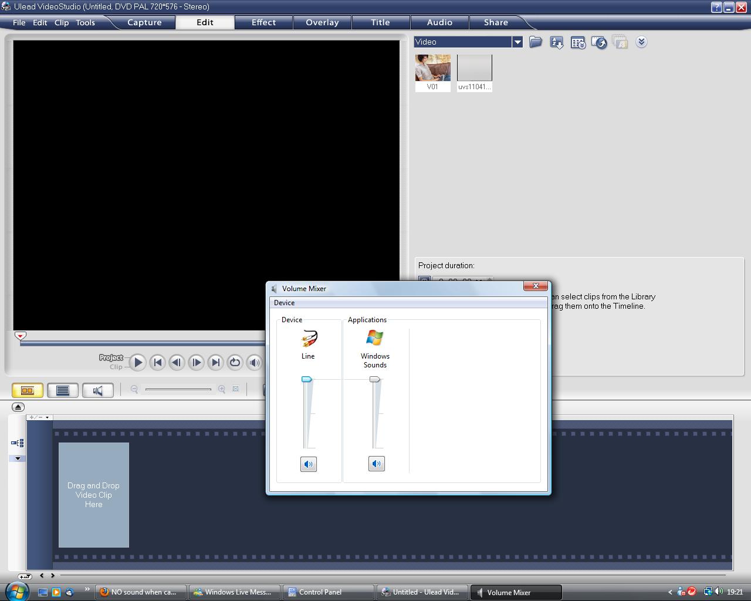The image size is (751, 601).
Task: Click the Windows Sounds volume slider handle
Action: (x=375, y=379)
